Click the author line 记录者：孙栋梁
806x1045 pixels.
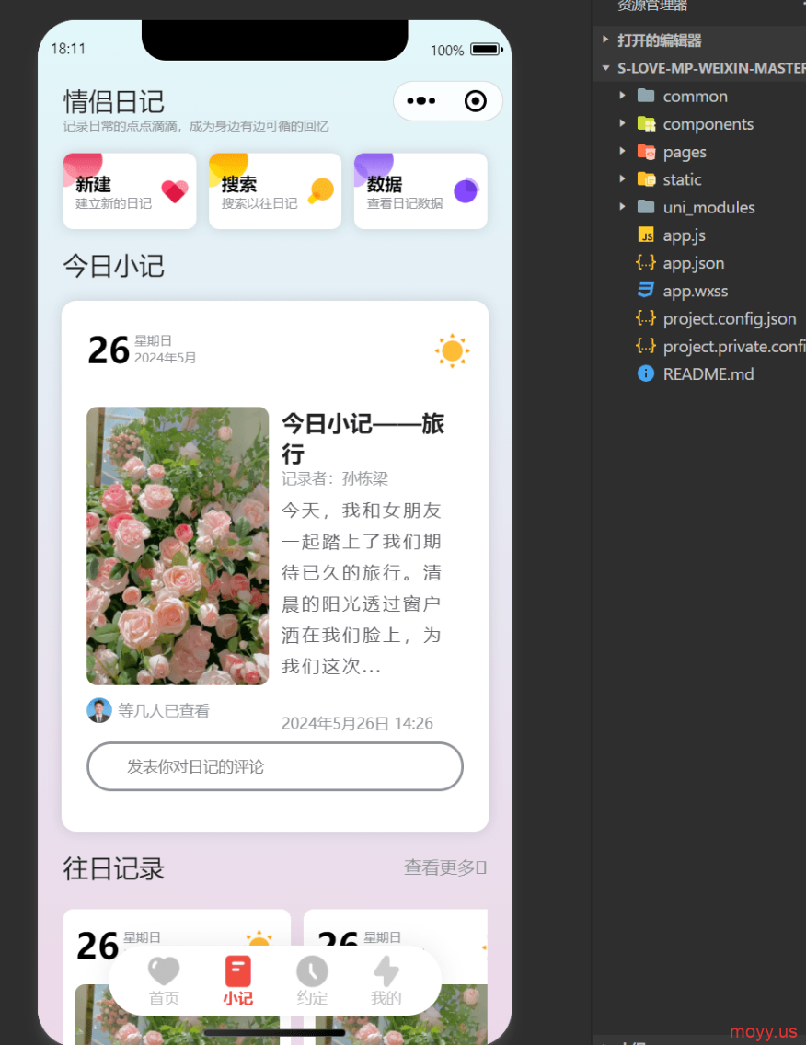[335, 478]
